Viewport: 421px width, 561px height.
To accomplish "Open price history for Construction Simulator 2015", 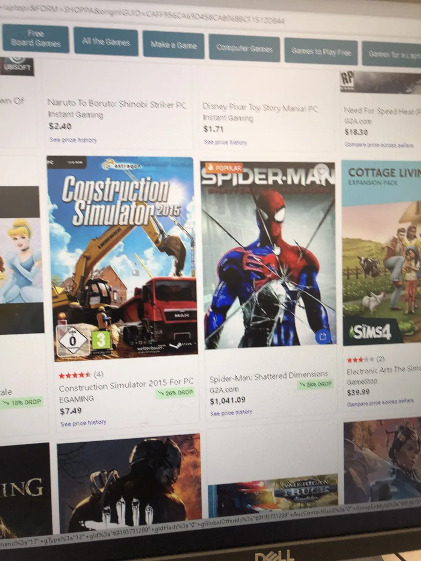I will pos(83,423).
